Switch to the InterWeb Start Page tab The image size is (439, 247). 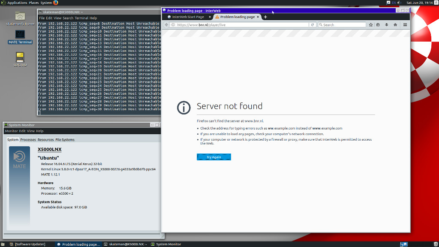point(188,17)
